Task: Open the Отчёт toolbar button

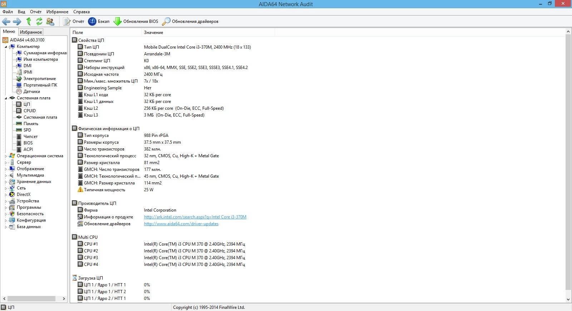Action: click(74, 21)
